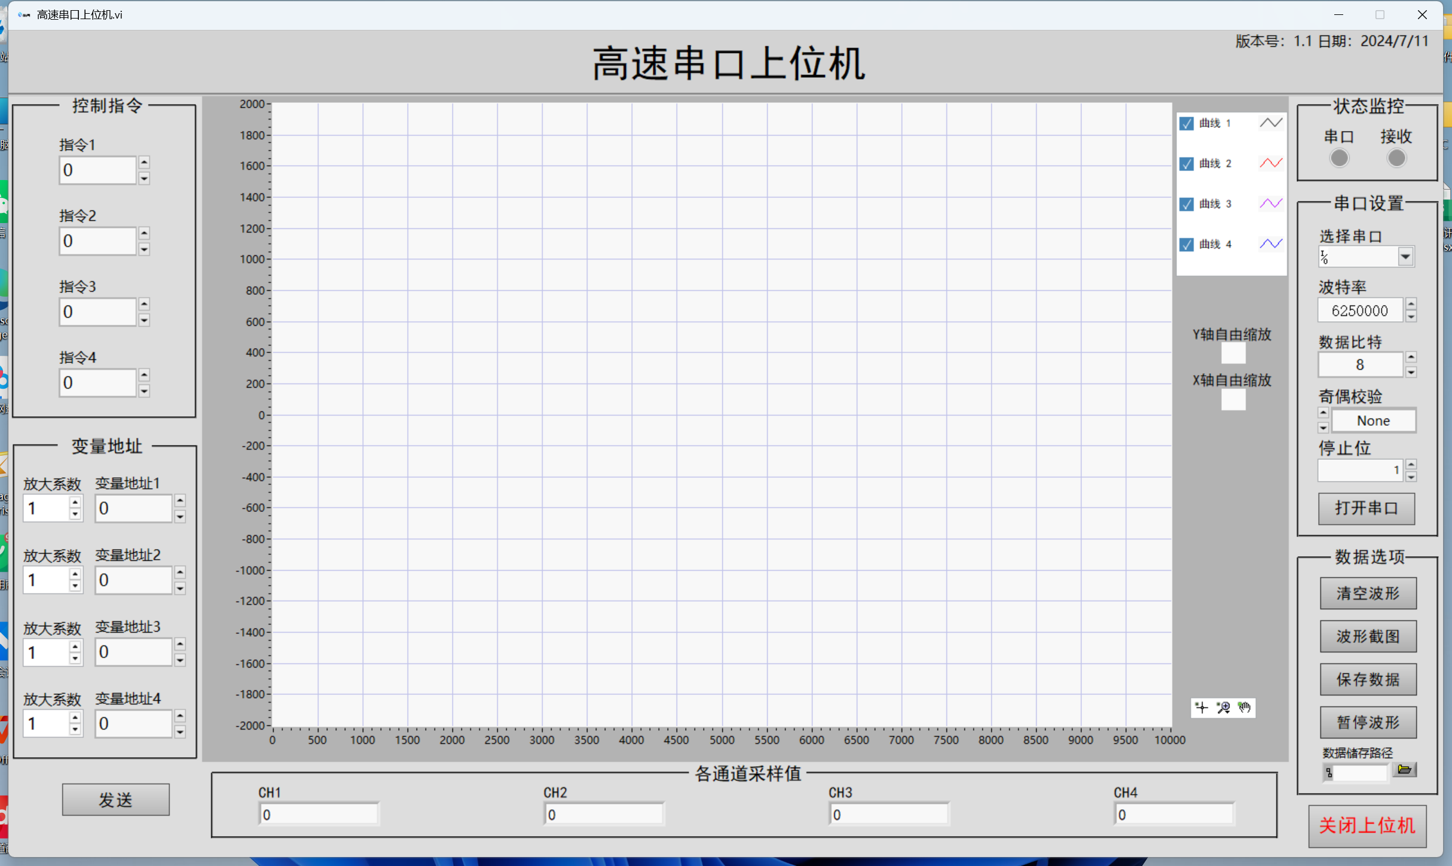Click the 打开串口 button
This screenshot has width=1452, height=866.
[x=1367, y=508]
